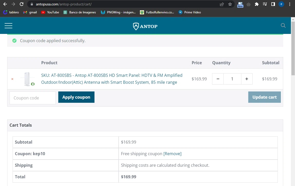The height and width of the screenshot is (186, 295).
Task: View site security lock information
Action: tap(32, 4)
